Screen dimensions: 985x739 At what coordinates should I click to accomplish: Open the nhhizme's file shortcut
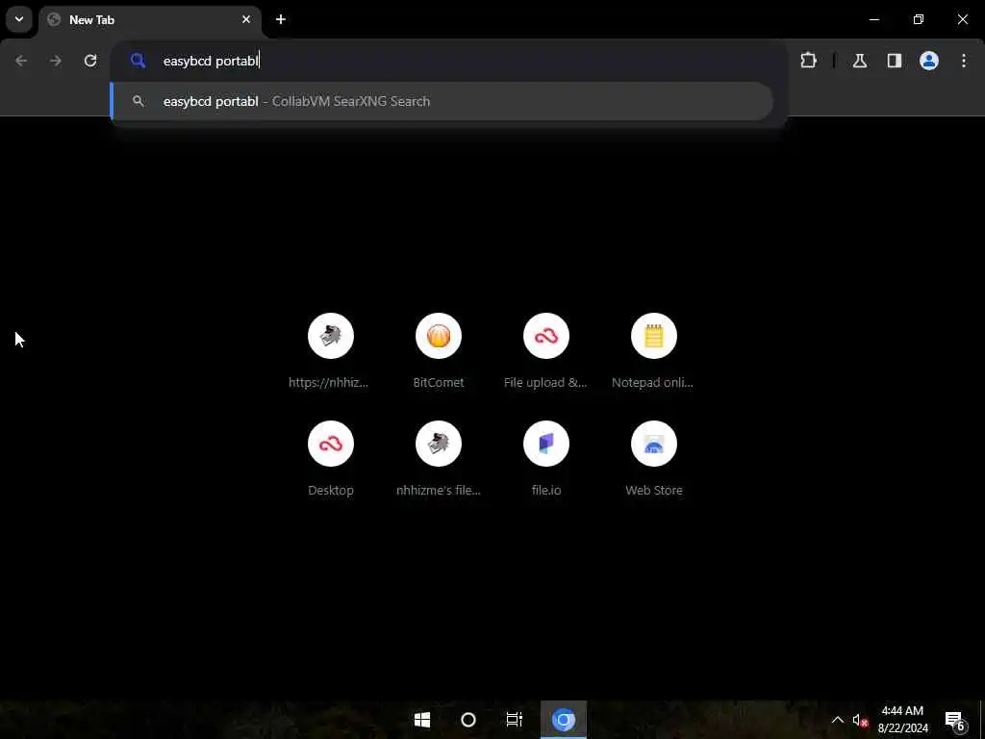tap(439, 459)
